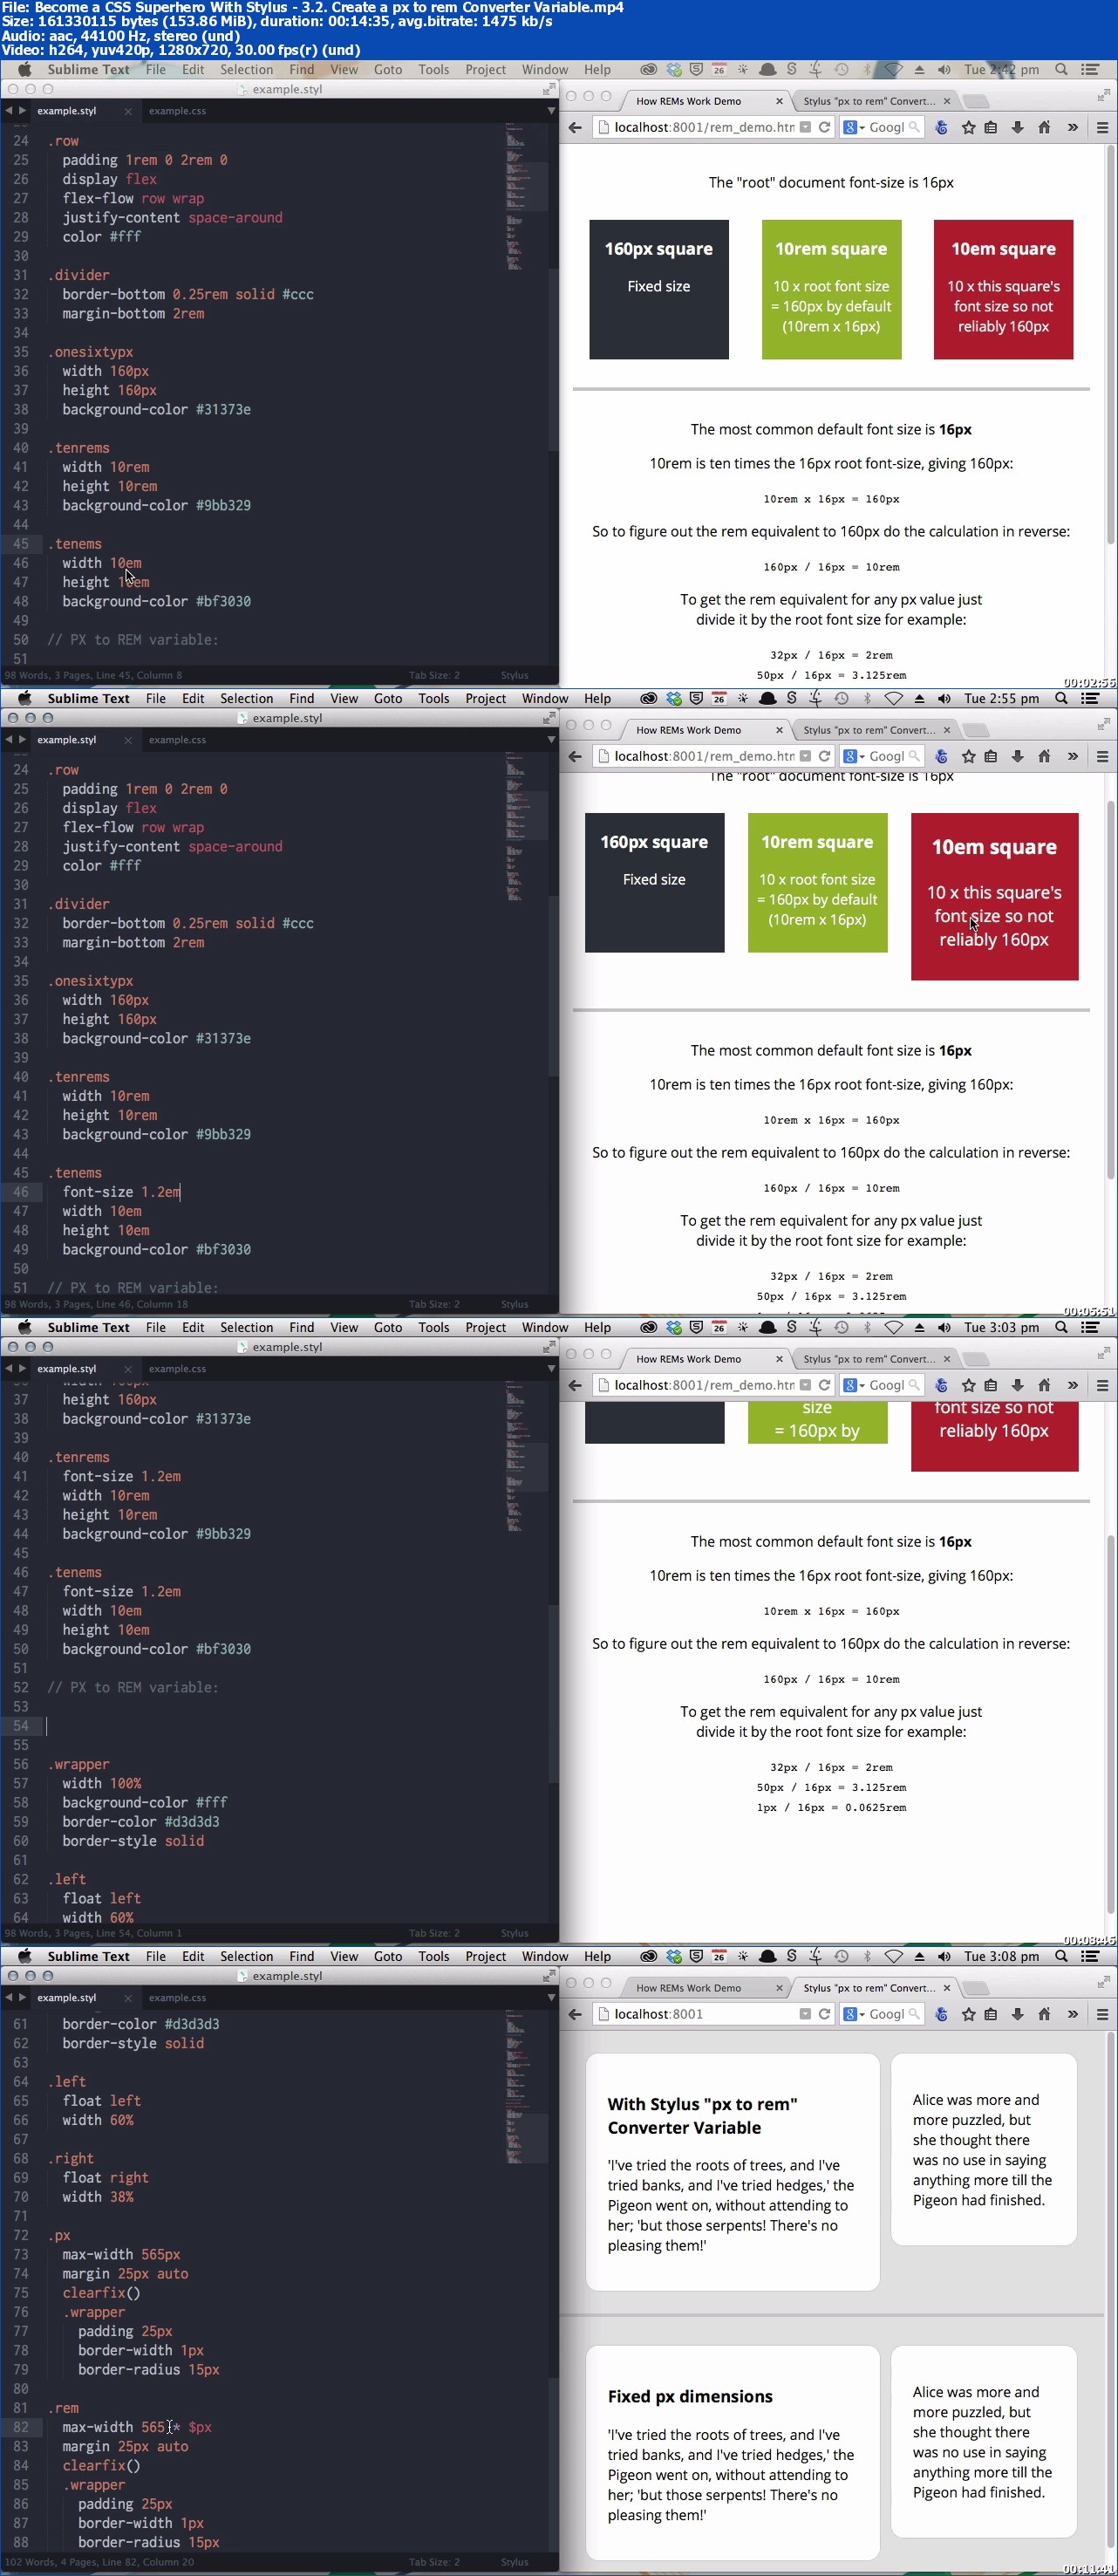Open Project menu in Tue 3:08 pm menu bar
Screen dimensions: 1118x2576
[x=485, y=1956]
